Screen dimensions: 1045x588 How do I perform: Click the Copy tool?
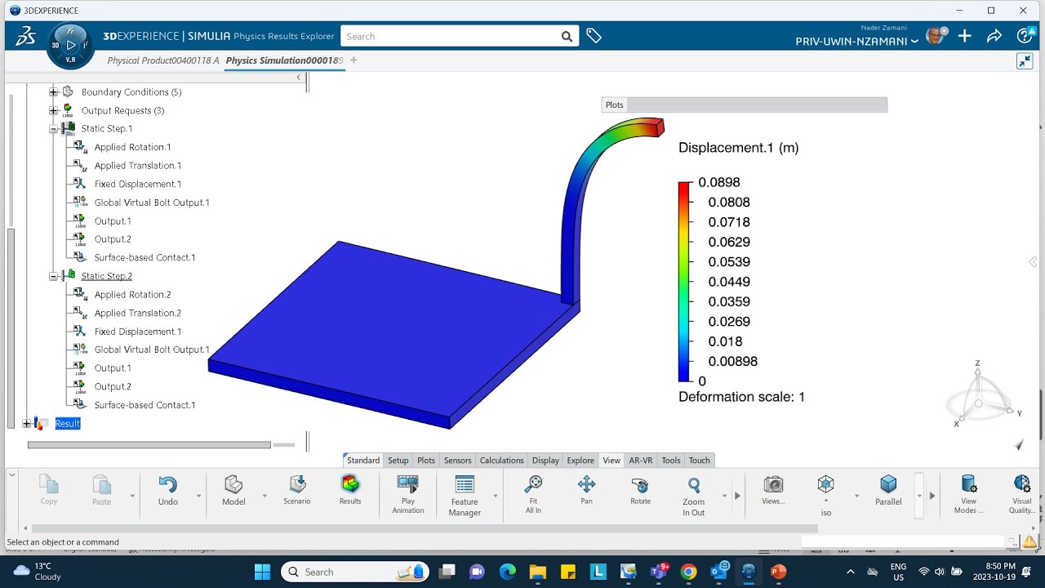(49, 491)
